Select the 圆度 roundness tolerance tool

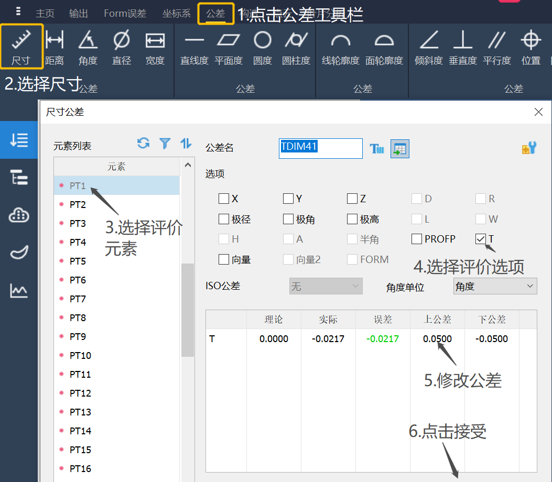click(262, 47)
